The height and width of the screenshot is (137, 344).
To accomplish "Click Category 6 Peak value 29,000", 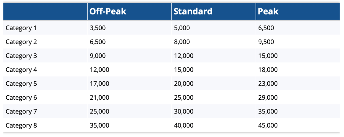I will 268,98.
